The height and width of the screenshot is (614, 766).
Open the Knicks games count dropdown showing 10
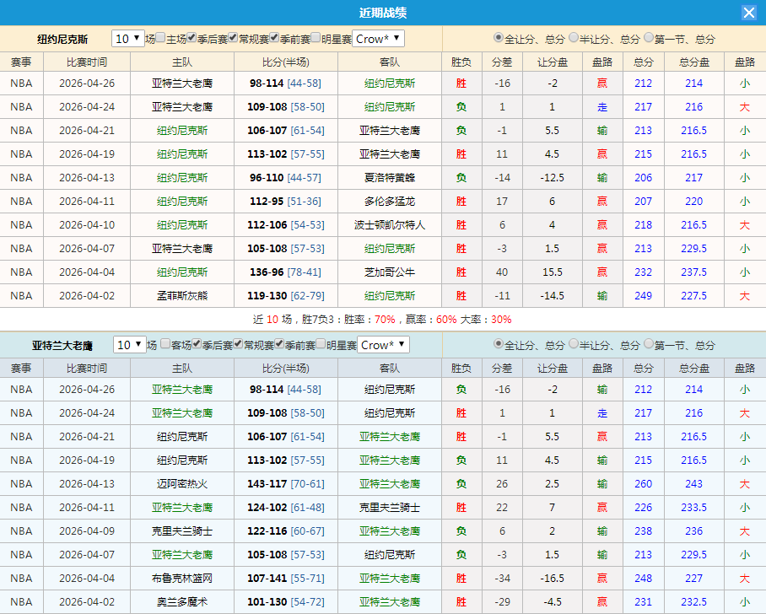(127, 38)
